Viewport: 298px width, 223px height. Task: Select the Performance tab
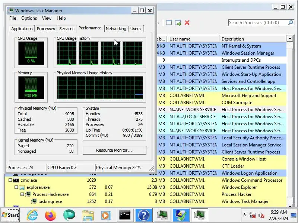click(90, 28)
